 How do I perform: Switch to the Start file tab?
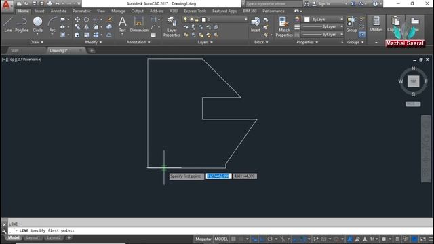point(15,50)
